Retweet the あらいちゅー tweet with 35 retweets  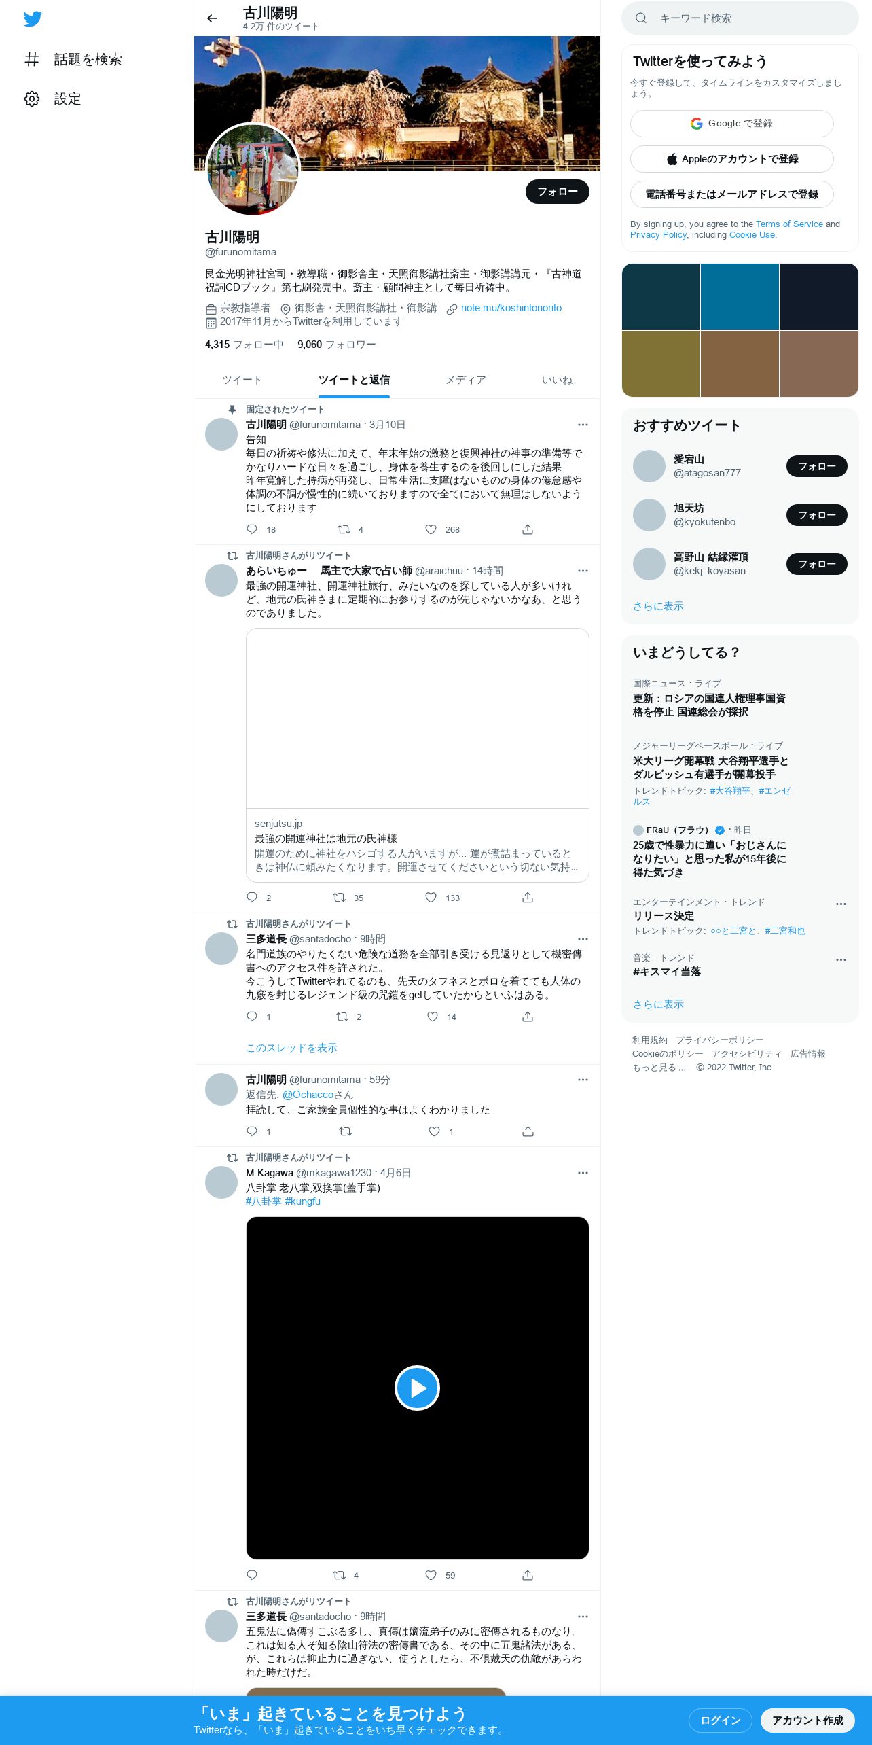(339, 898)
